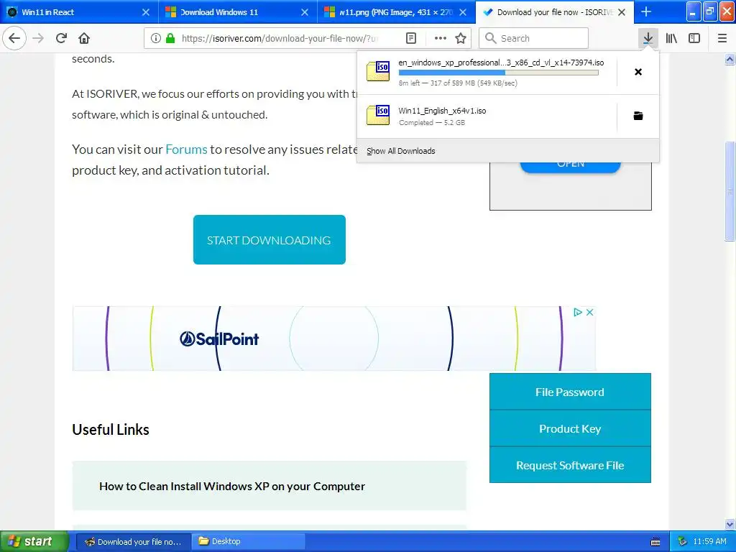Close the w11.png image tab
This screenshot has height=552, width=736.
[x=464, y=12]
